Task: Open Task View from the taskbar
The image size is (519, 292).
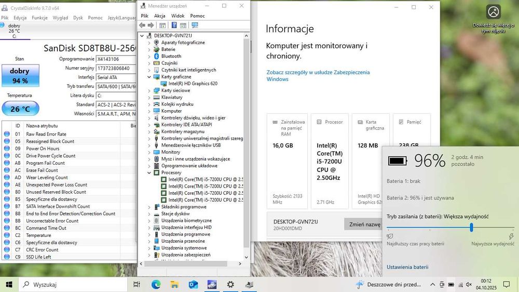Action: 136,284
